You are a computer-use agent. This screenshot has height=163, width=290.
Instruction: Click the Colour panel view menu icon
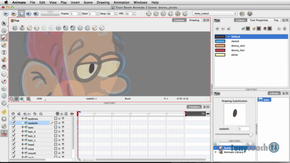click(217, 20)
